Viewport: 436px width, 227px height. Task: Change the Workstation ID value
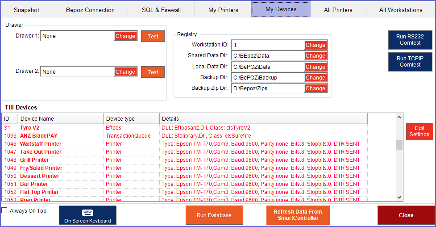316,45
